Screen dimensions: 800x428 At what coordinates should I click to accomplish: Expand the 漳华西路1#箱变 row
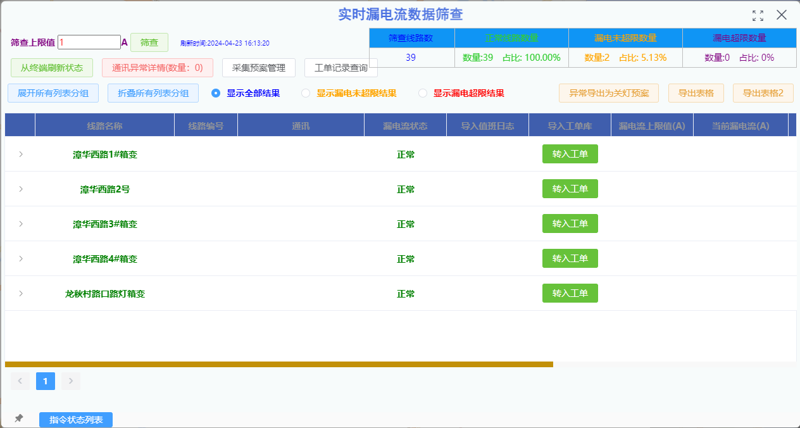(21, 154)
